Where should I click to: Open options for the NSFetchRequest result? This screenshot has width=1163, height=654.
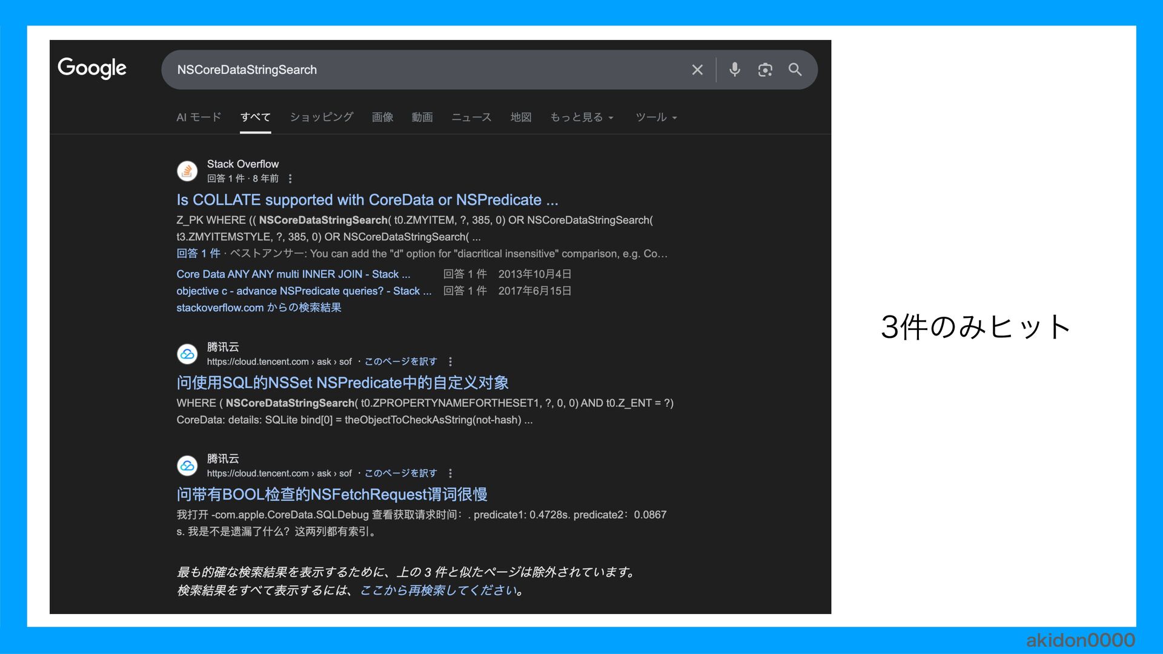point(450,474)
